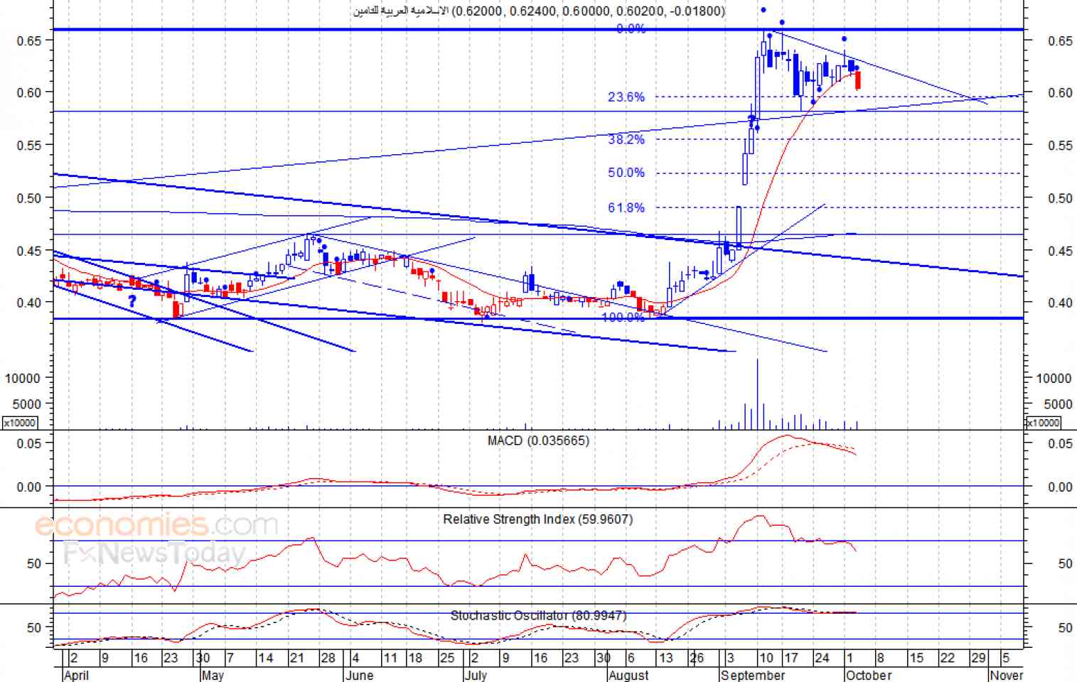Select the May month label
This screenshot has height=682, width=1077.
tap(213, 675)
